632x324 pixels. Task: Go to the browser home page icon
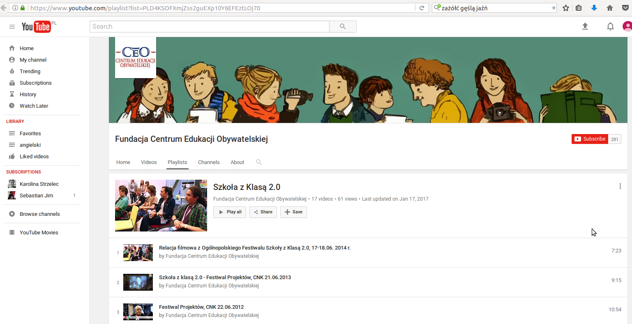610,8
